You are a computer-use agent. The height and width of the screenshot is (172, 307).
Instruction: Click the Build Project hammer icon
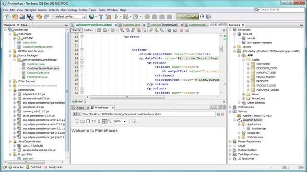click(101, 17)
